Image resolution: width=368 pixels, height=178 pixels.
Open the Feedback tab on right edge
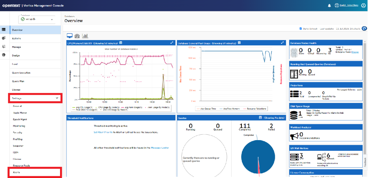click(366, 162)
